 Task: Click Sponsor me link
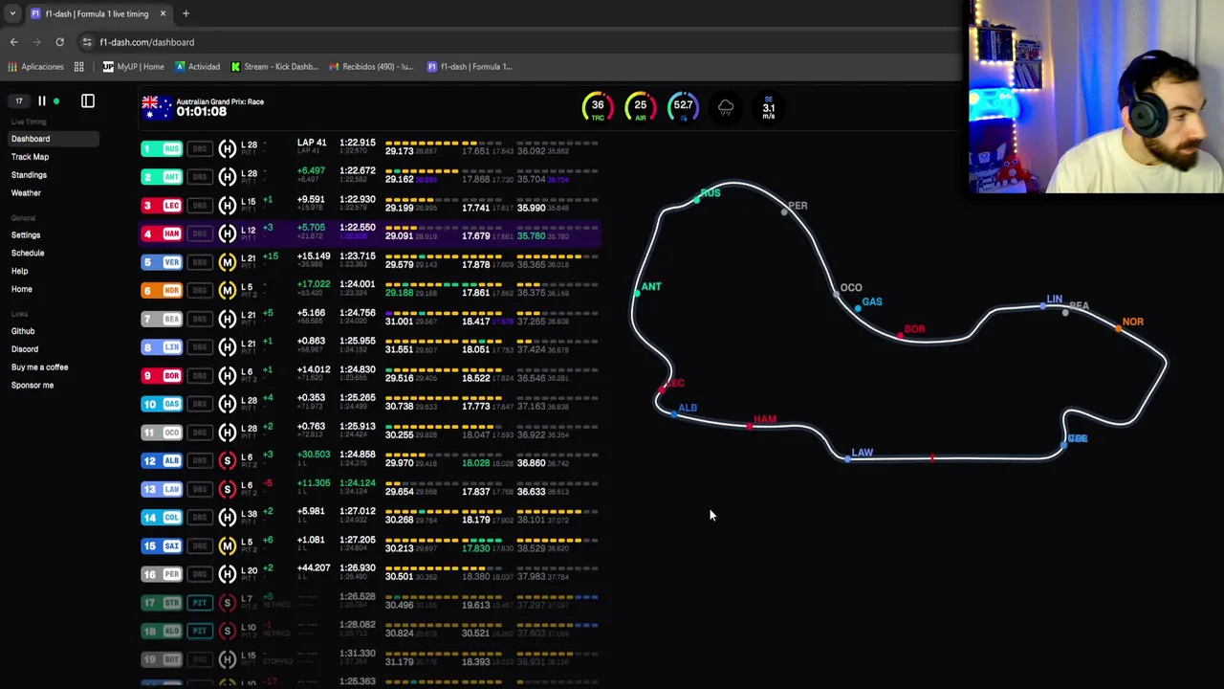point(33,386)
